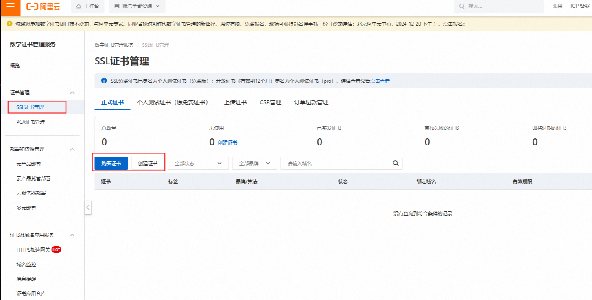Screen dimensions: 592x300
Task: Open 域名监控 in the sidebar
Action: click(26, 264)
